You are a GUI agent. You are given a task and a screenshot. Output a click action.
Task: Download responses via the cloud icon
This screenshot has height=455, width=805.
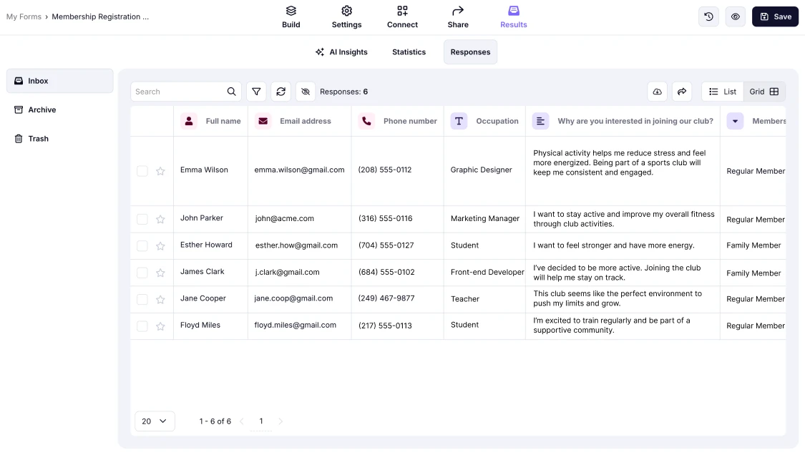pyautogui.click(x=657, y=92)
